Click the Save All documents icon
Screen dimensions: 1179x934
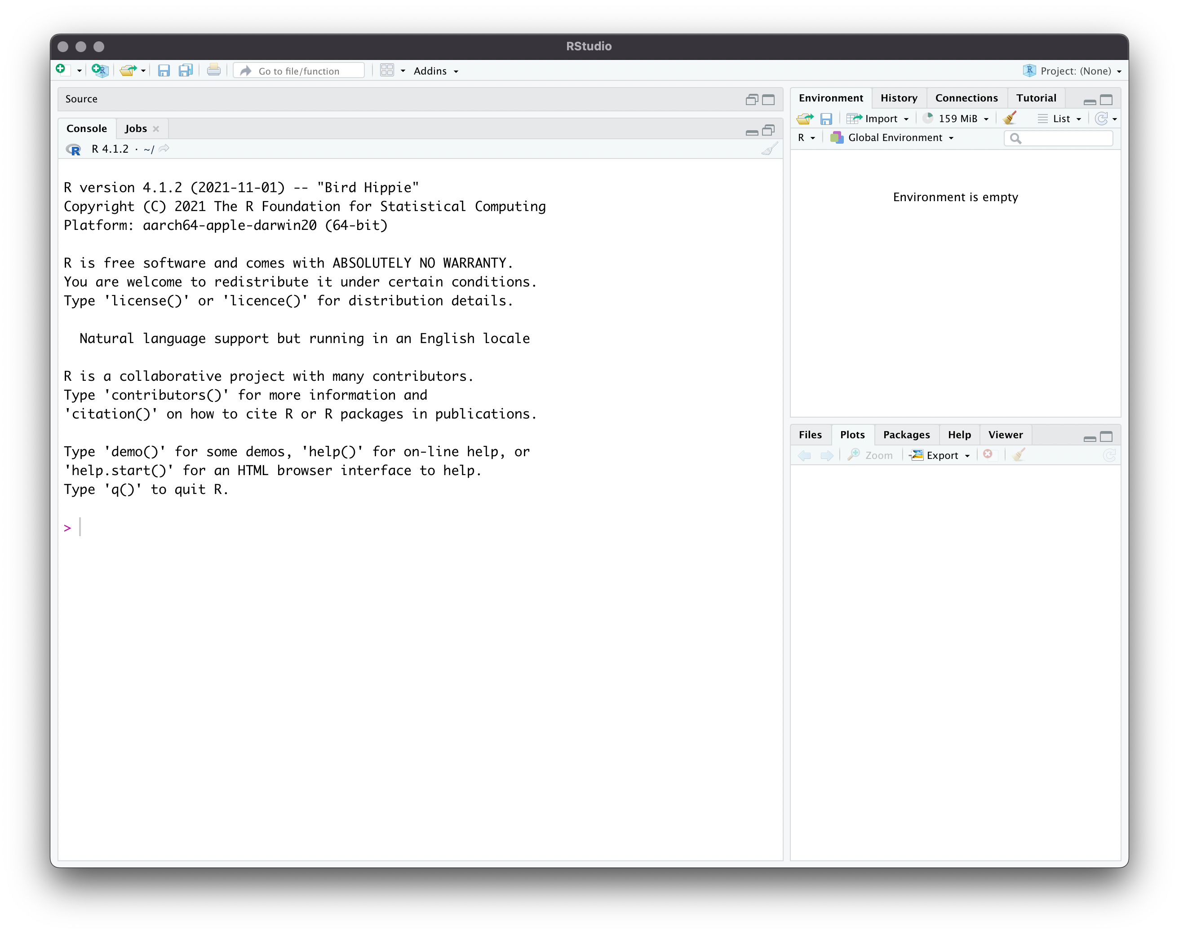click(186, 70)
